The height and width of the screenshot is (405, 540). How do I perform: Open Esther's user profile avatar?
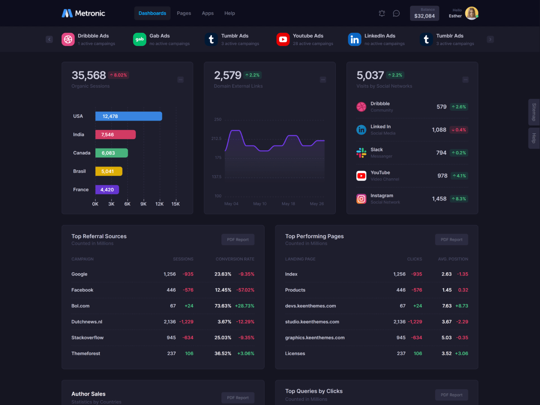pyautogui.click(x=471, y=13)
